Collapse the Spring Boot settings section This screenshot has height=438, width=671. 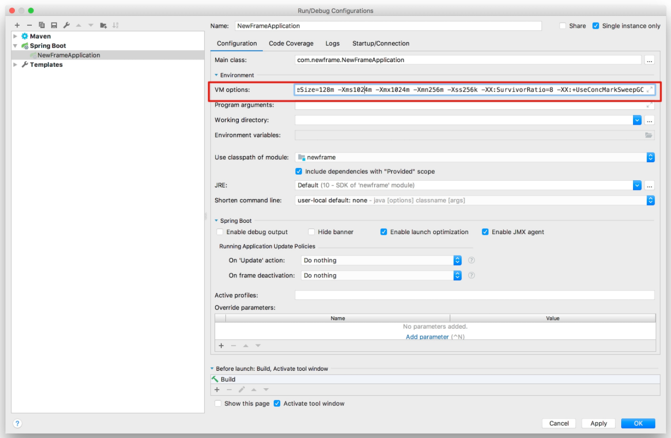click(217, 221)
